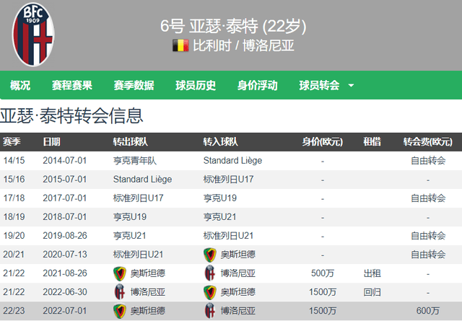Click the 亚瑟·泰特转会信息 heading

[x=71, y=115]
